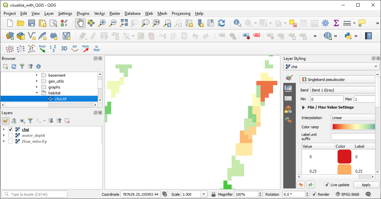Screen dimensions: 381x199
Task: Select the Pan Map hand tool
Action: tap(80, 23)
